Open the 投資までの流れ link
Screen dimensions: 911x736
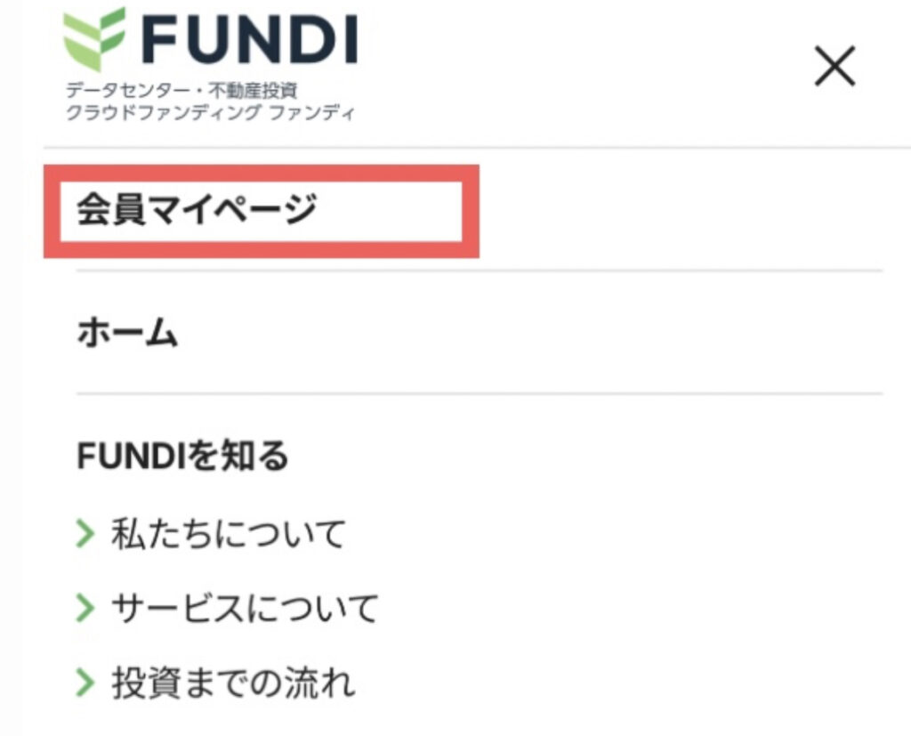(x=234, y=683)
